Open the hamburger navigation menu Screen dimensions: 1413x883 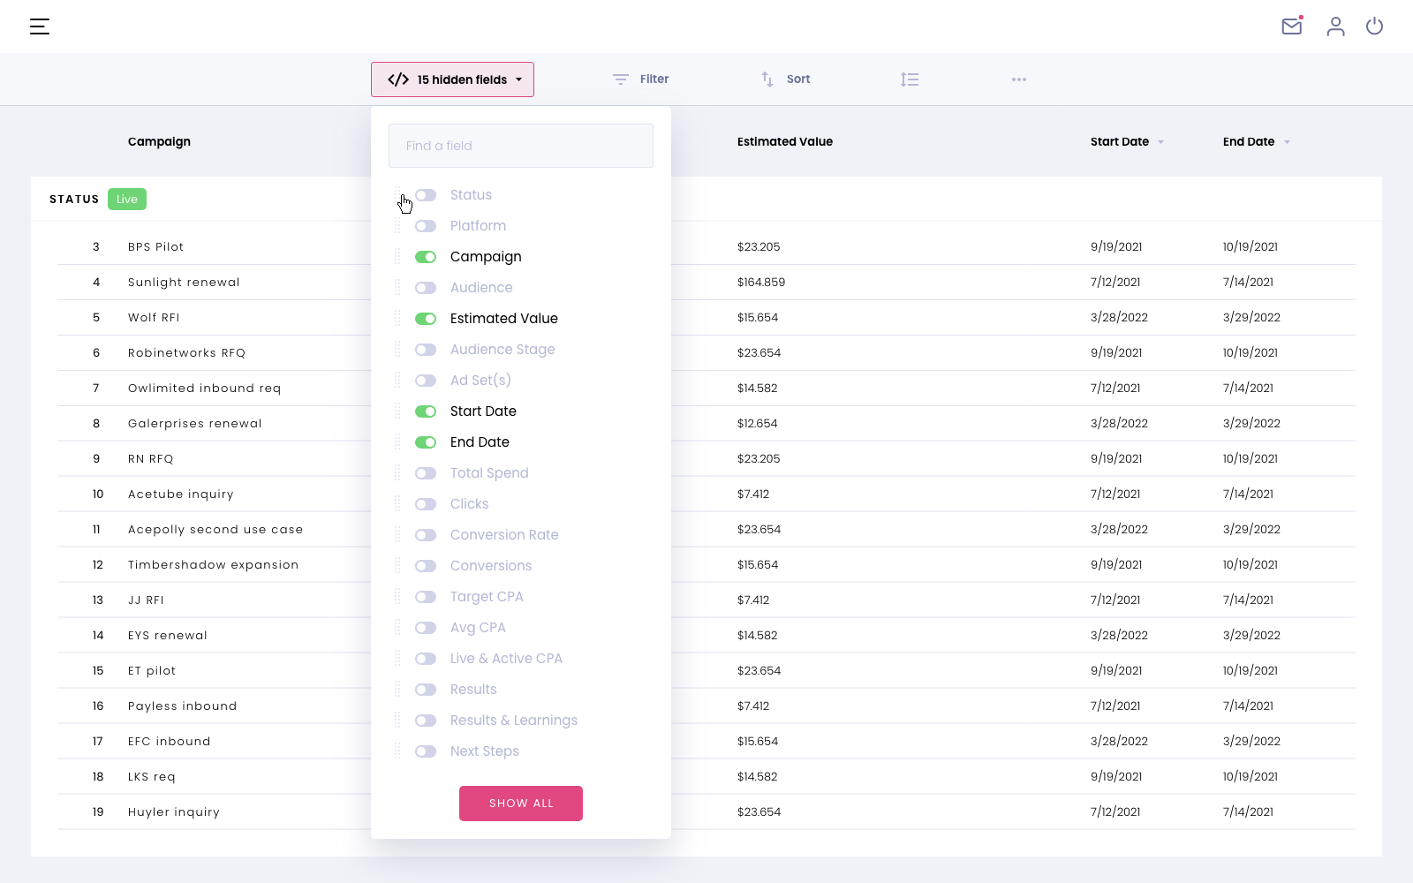coord(40,26)
